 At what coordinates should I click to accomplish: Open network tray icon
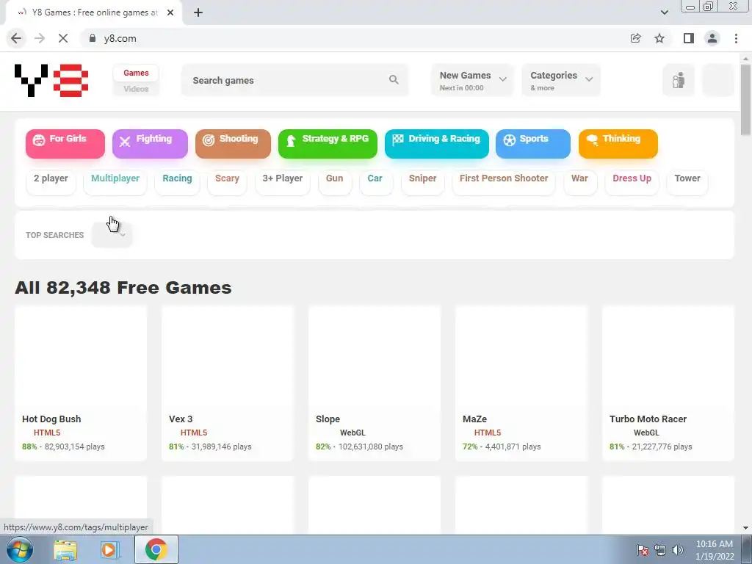[660, 549]
